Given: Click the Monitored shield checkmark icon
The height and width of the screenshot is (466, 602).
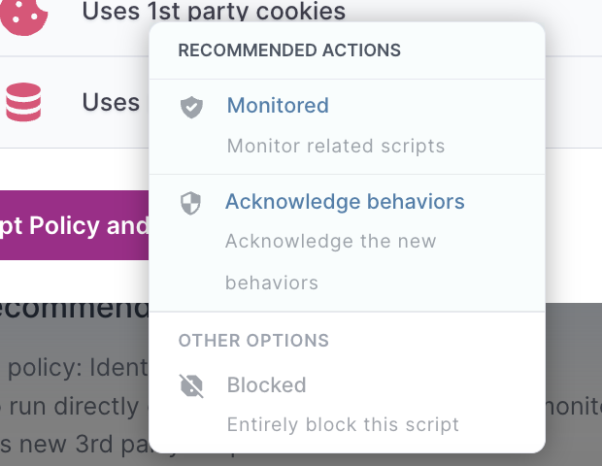Looking at the screenshot, I should click(x=191, y=107).
